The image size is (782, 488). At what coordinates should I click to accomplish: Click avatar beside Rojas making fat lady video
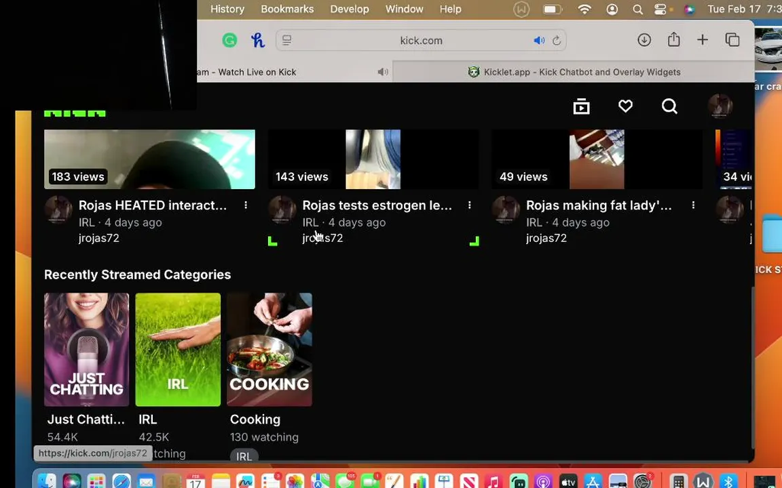click(x=506, y=209)
